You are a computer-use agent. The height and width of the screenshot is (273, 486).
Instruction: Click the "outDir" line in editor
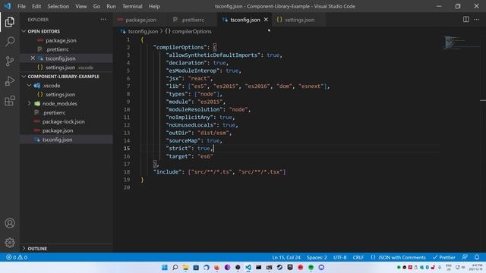pos(199,133)
